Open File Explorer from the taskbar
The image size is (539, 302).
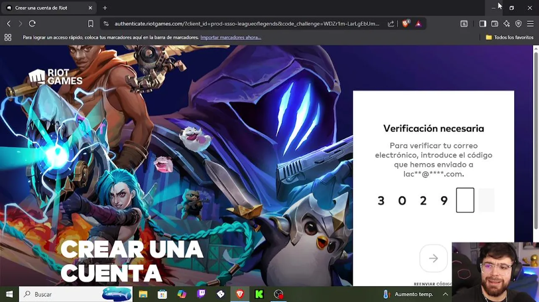click(x=143, y=294)
